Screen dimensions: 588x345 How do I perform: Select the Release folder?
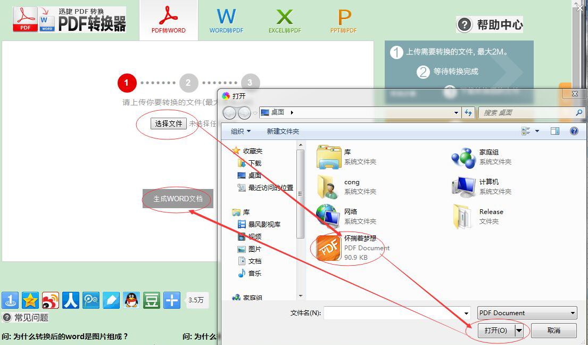(478, 216)
